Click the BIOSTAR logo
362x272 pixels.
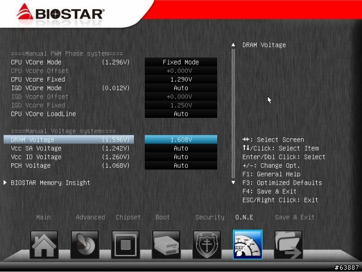pyautogui.click(x=61, y=11)
